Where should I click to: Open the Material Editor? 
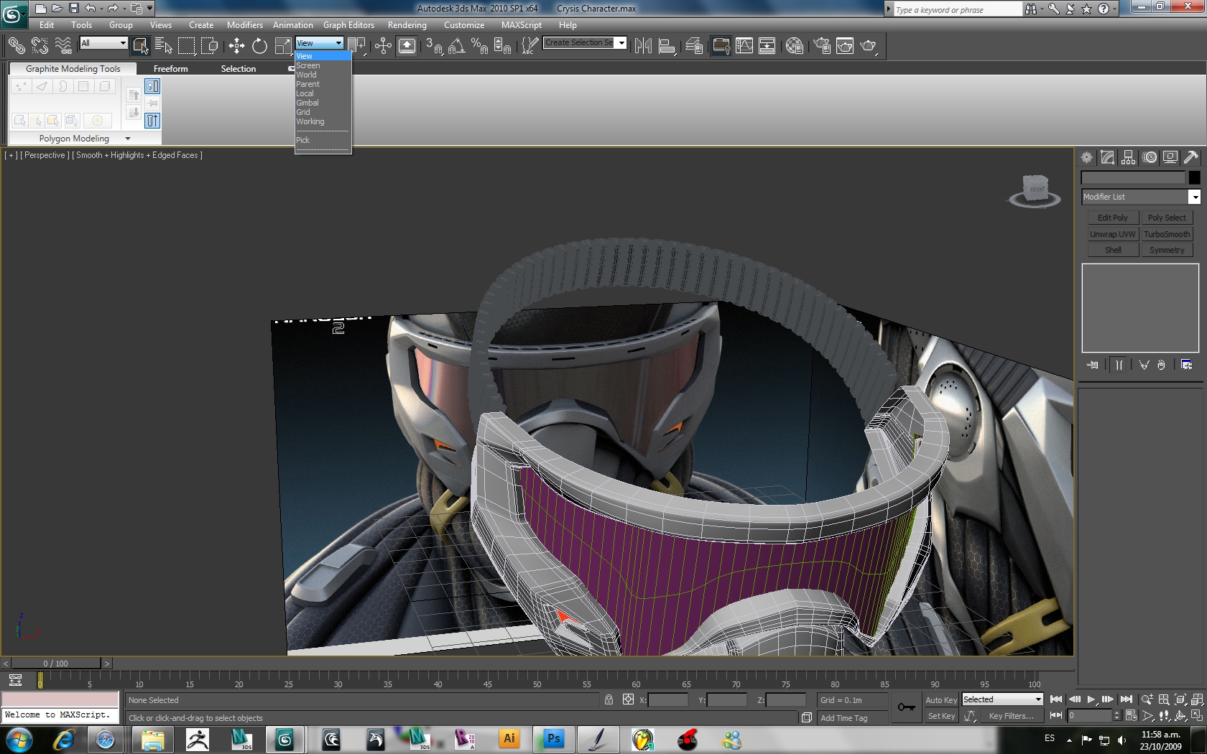tap(795, 46)
